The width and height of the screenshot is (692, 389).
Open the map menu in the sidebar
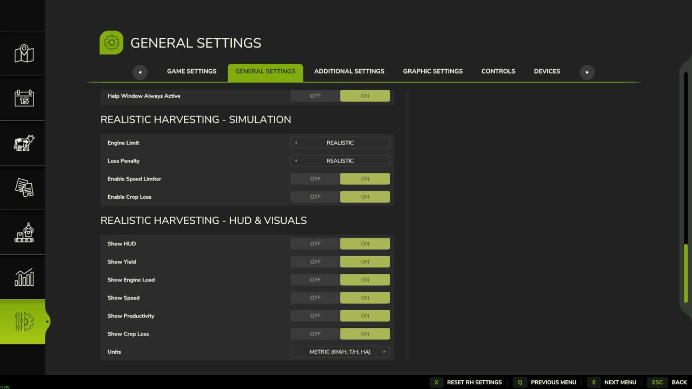(x=23, y=52)
